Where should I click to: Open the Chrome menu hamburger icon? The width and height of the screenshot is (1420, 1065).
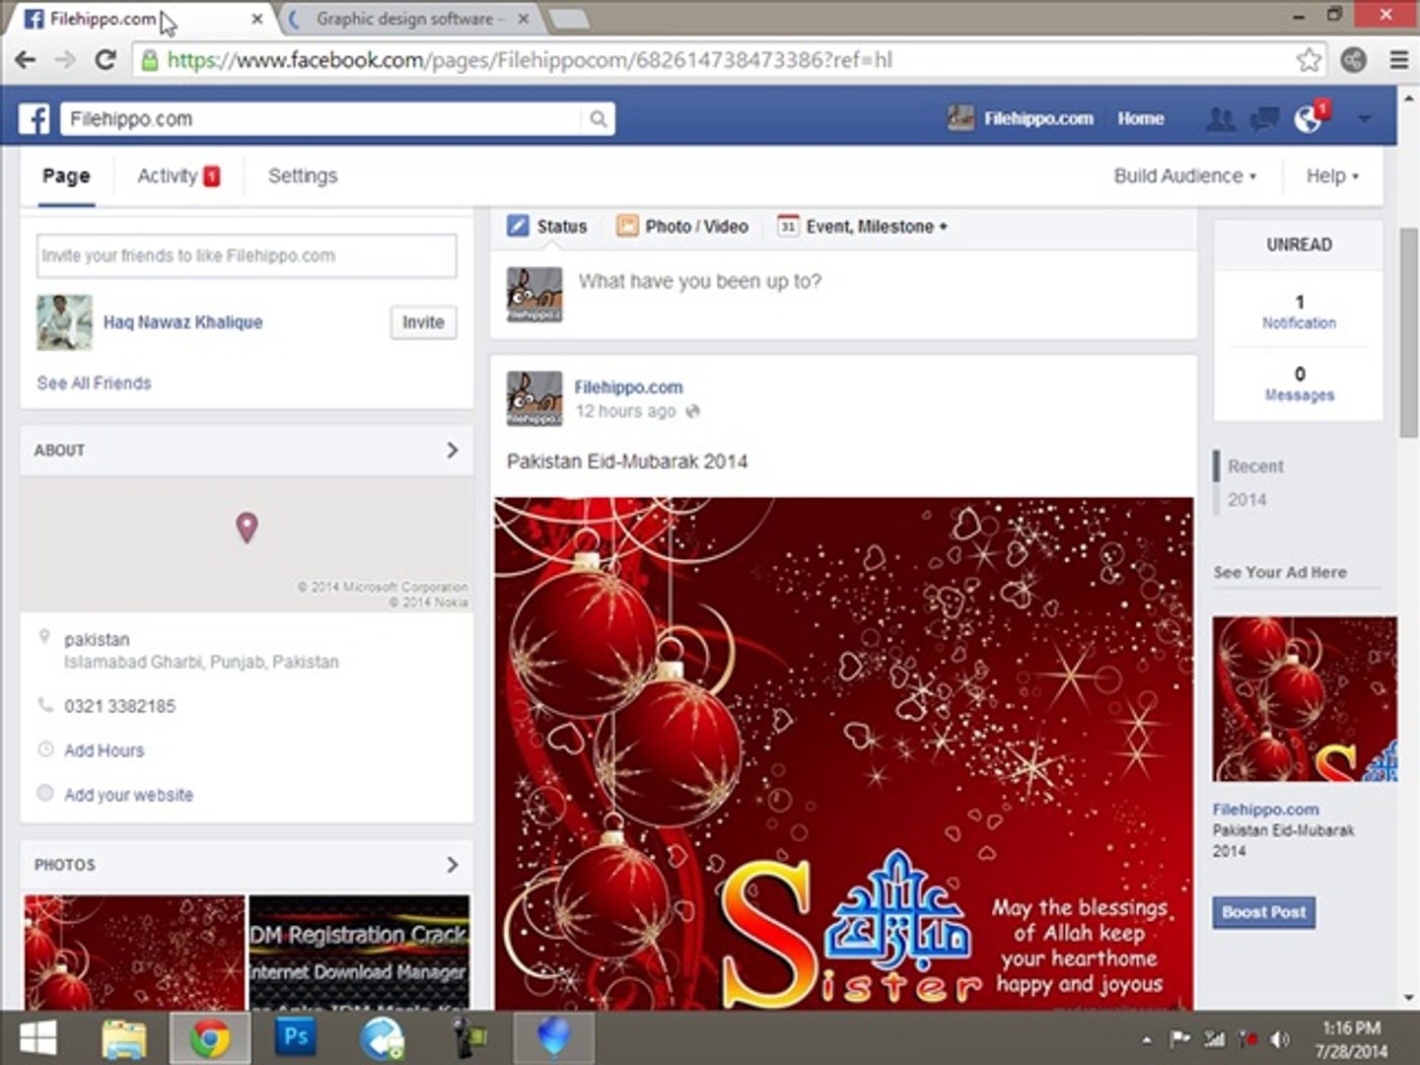click(1398, 60)
